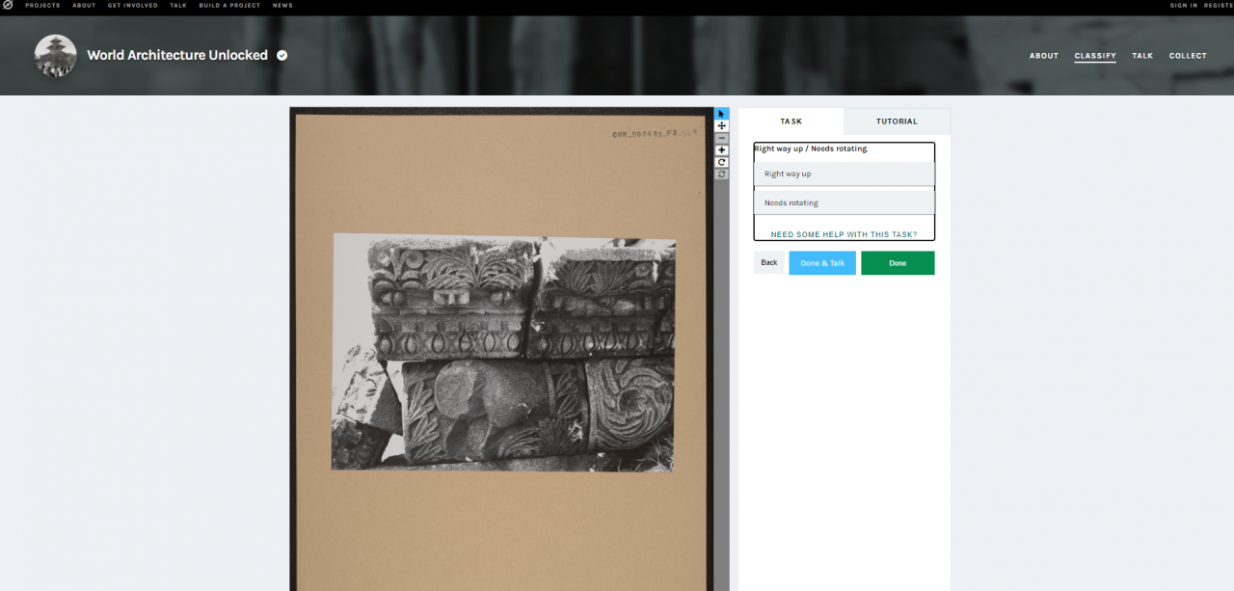1234x591 pixels.
Task: Click 'Need some help with this task?'
Action: coord(845,234)
